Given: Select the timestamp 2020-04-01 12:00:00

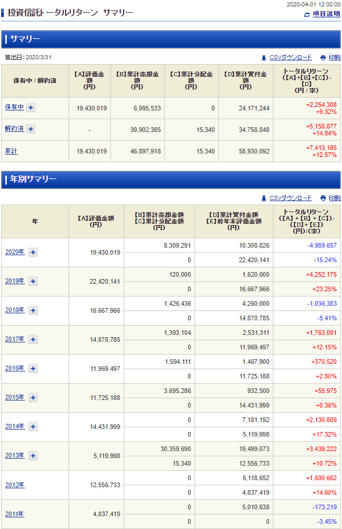Looking at the screenshot, I should click(314, 5).
